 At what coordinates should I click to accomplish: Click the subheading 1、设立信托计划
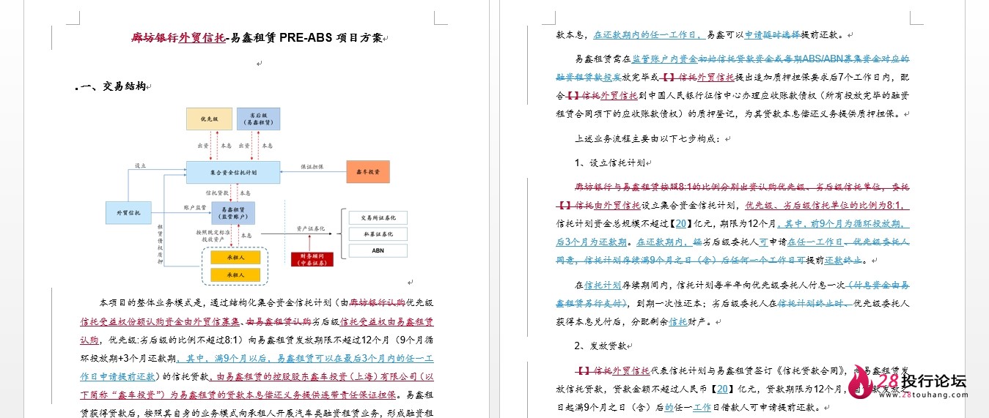pos(611,163)
